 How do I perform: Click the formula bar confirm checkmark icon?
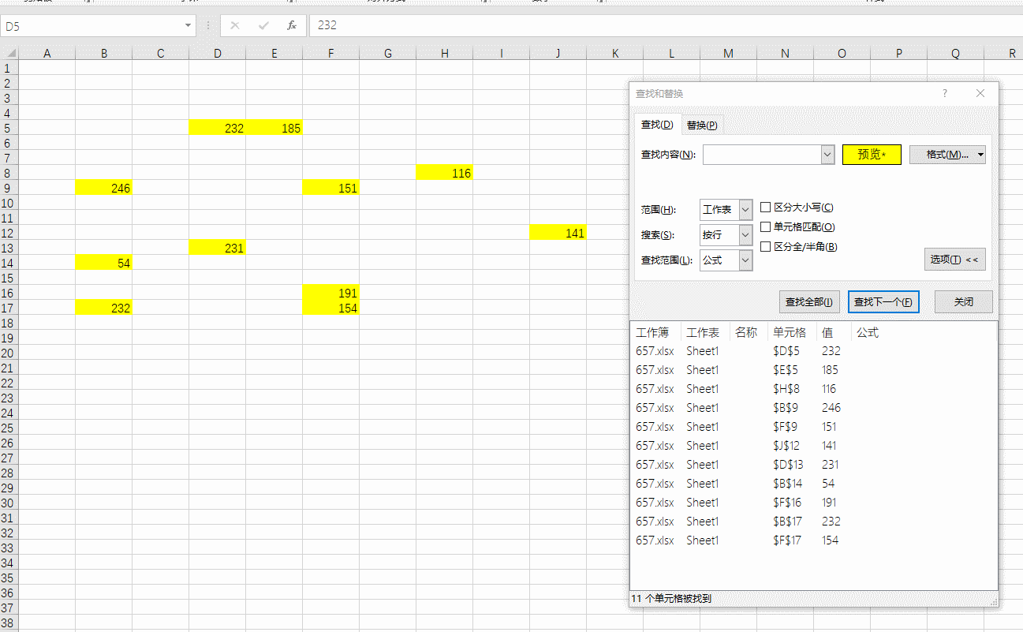point(263,25)
